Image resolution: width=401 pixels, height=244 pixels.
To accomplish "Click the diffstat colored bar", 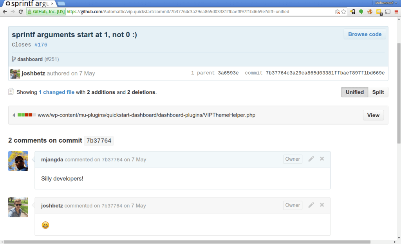I will 27,115.
